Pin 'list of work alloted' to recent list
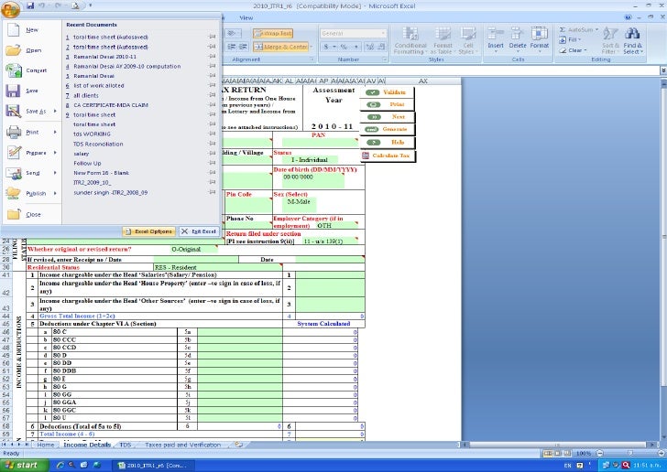The width and height of the screenshot is (667, 472). point(213,85)
